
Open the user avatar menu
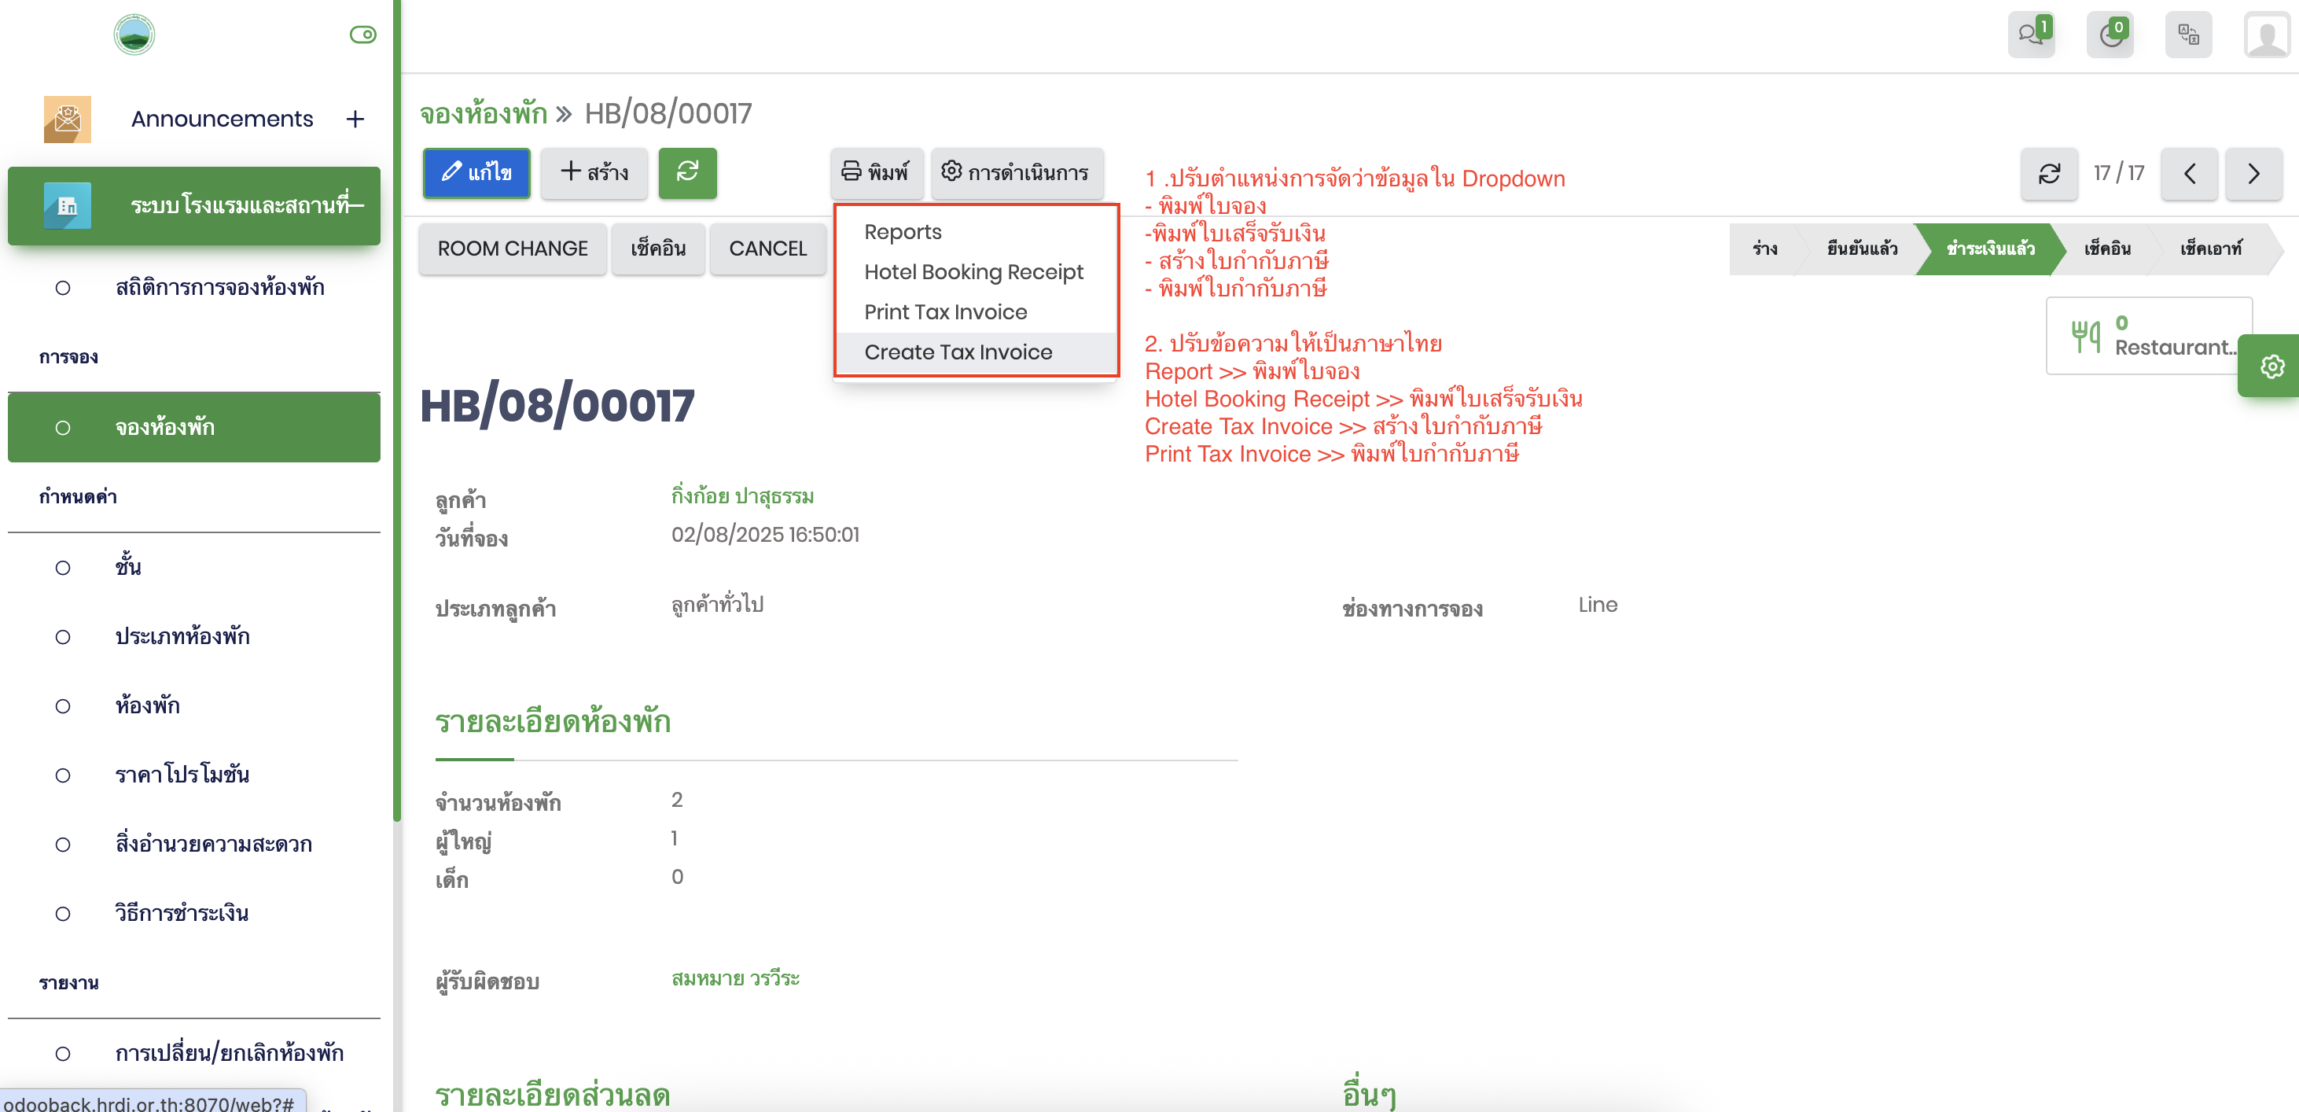click(2266, 35)
